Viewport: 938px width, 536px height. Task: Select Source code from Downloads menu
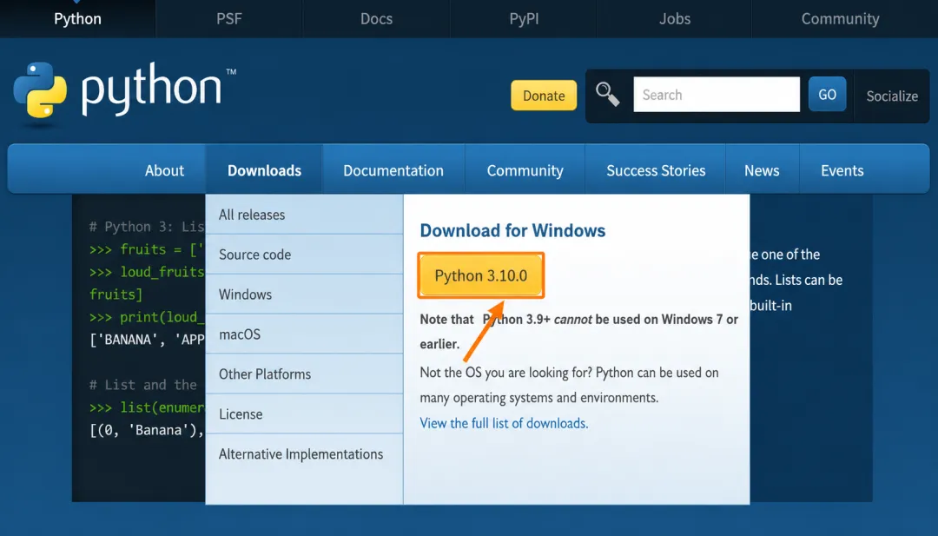click(x=305, y=255)
